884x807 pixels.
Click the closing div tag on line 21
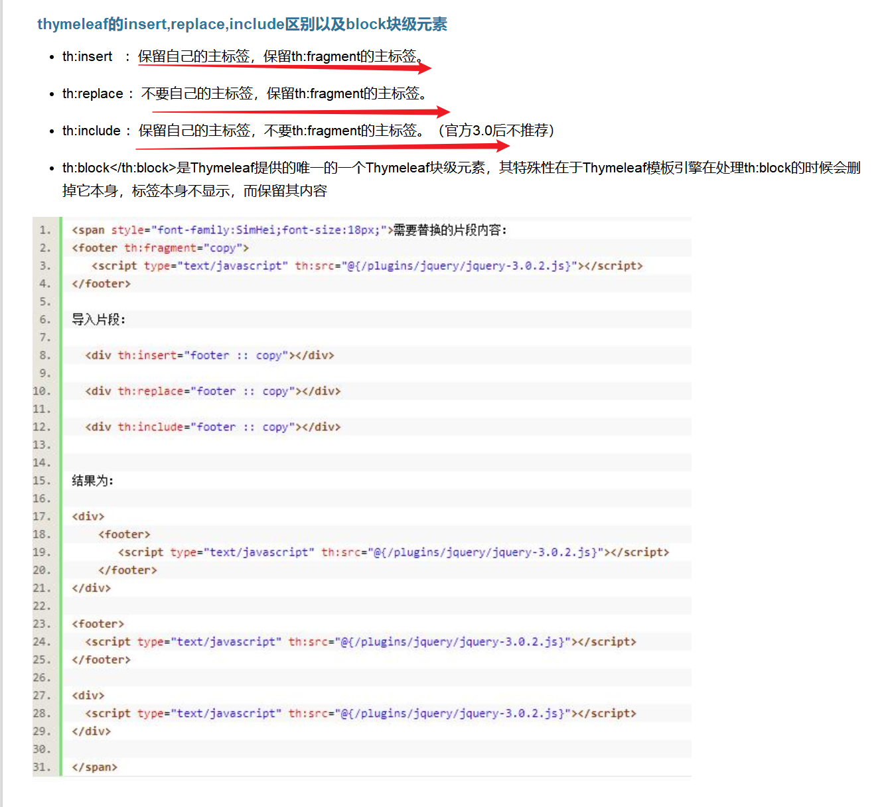(x=92, y=588)
